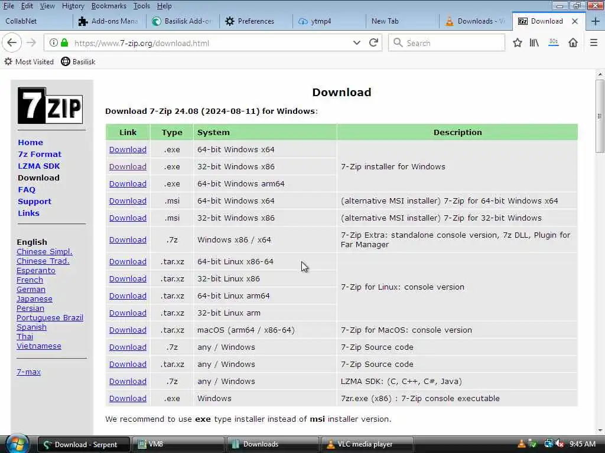This screenshot has width=605, height=453.
Task: Switch to the ytmp4 tab
Action: coord(329,21)
